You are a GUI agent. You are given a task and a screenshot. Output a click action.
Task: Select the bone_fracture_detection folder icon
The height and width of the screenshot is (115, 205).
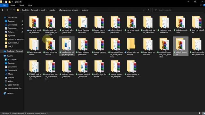coord(83,22)
